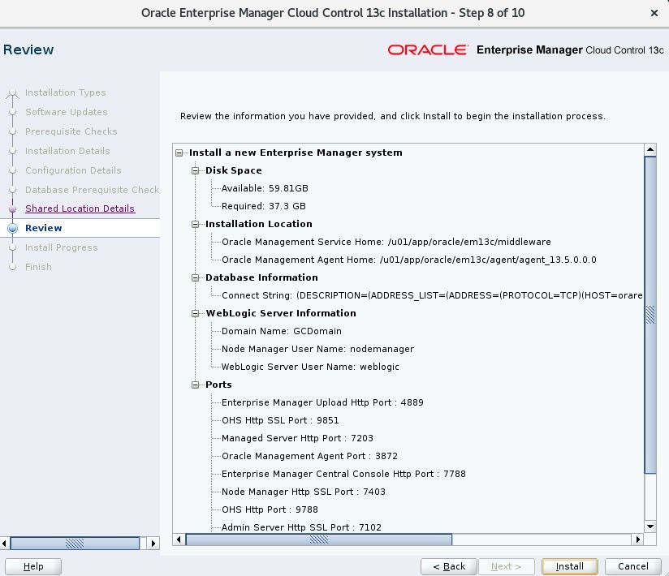Click the review tree scroll-left arrow
Viewport: 669px width, 576px height.
[x=179, y=539]
